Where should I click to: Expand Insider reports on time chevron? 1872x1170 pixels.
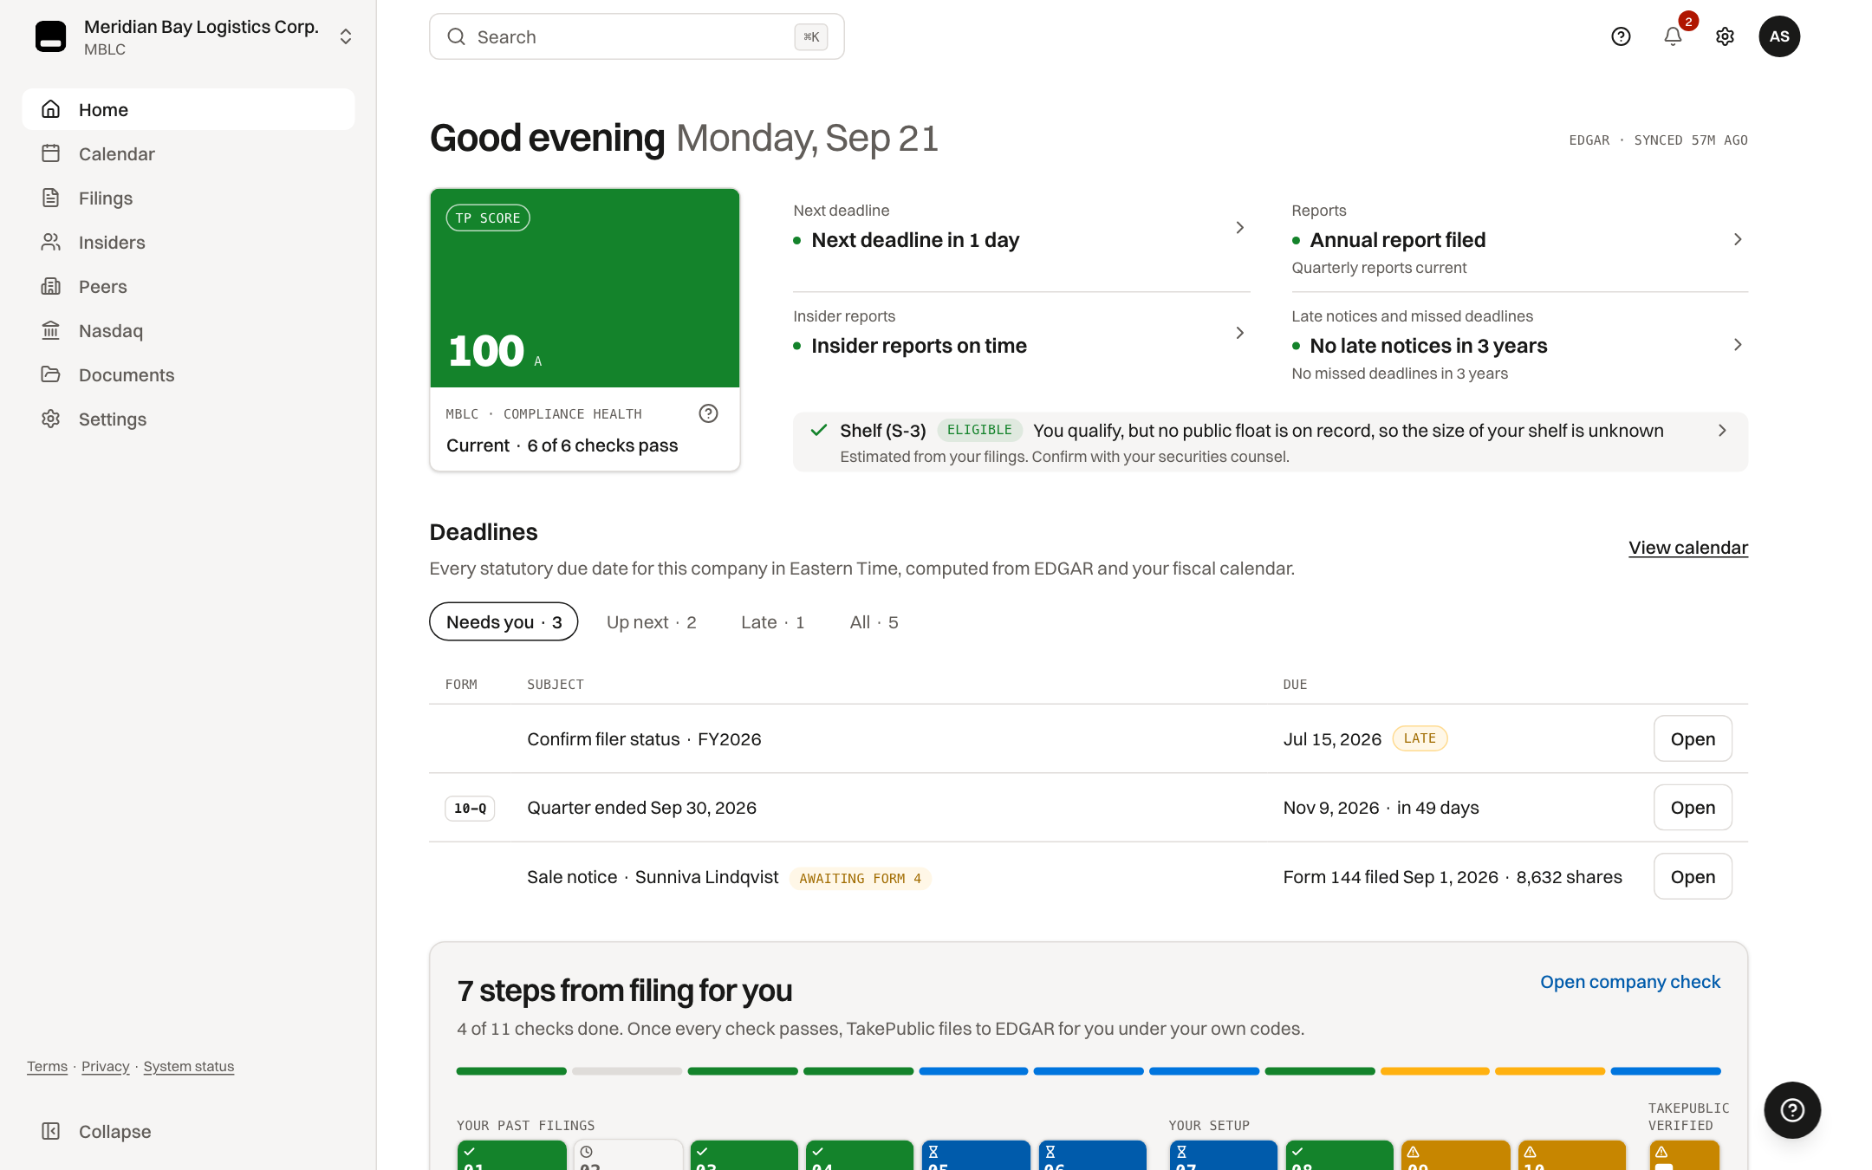tap(1239, 333)
